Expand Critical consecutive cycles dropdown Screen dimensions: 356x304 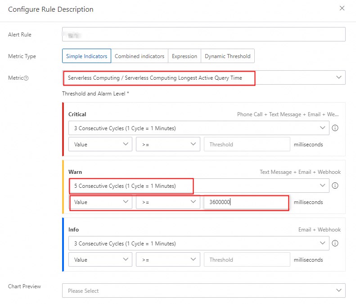point(198,128)
